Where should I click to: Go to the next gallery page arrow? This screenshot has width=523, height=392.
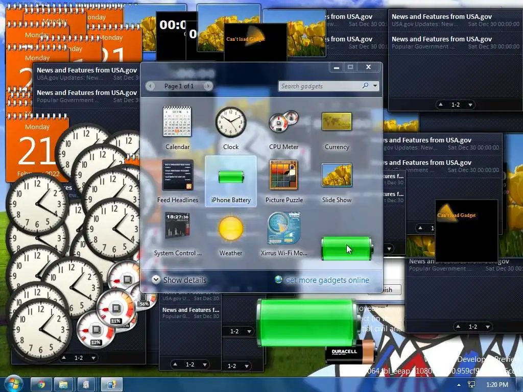coord(208,86)
